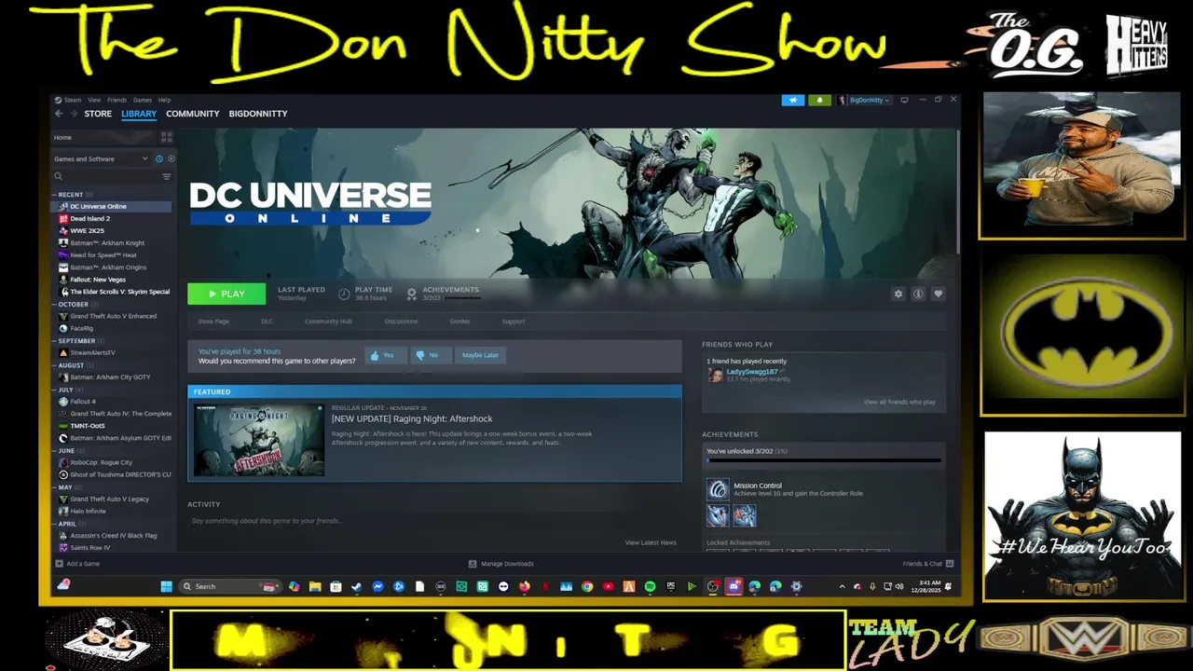The width and height of the screenshot is (1193, 671).
Task: Open game settings gear for DC Universe Online
Action: 898,294
